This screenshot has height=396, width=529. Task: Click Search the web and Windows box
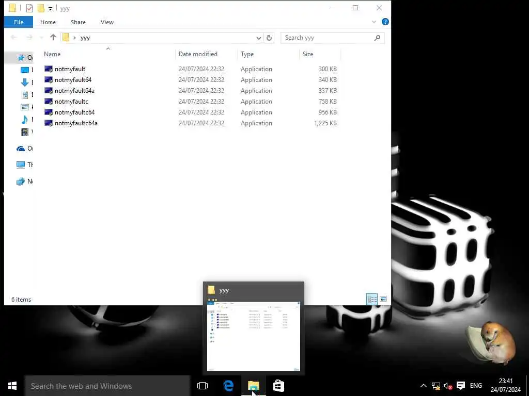click(107, 386)
